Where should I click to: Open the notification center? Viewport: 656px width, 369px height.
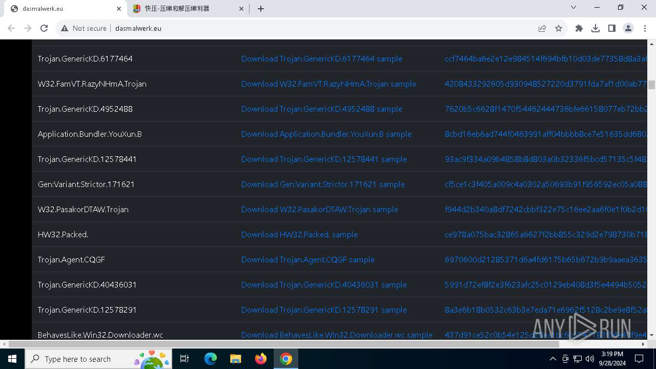(x=639, y=359)
